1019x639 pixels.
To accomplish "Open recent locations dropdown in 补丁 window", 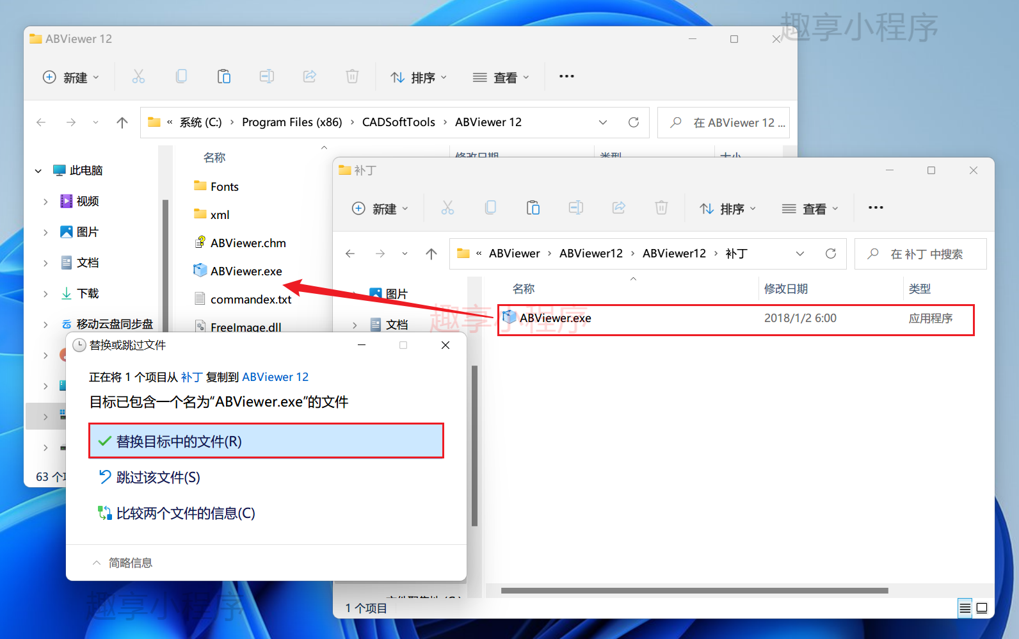I will [x=405, y=254].
